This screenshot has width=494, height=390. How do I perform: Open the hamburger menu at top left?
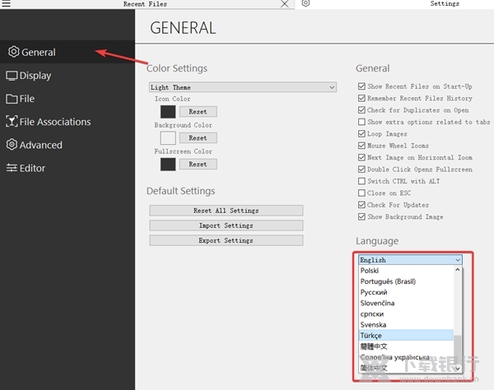[x=7, y=4]
